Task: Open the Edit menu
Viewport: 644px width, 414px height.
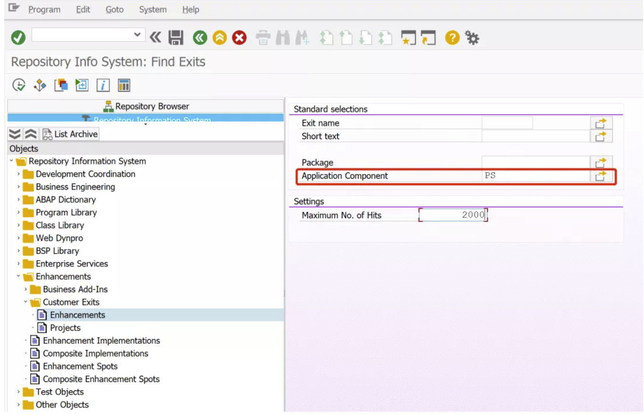Action: (83, 9)
